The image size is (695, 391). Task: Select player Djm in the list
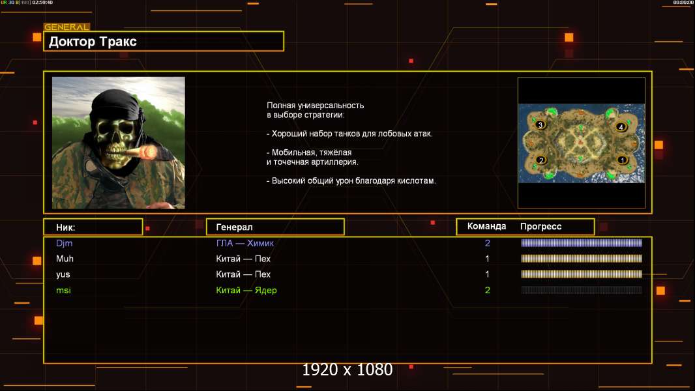point(65,243)
